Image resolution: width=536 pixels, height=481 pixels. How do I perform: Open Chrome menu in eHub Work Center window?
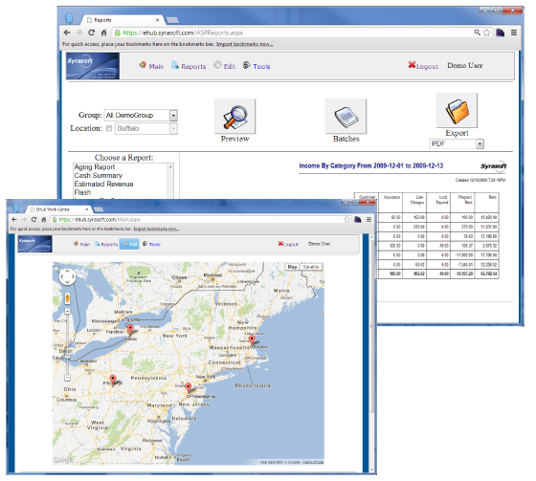368,219
